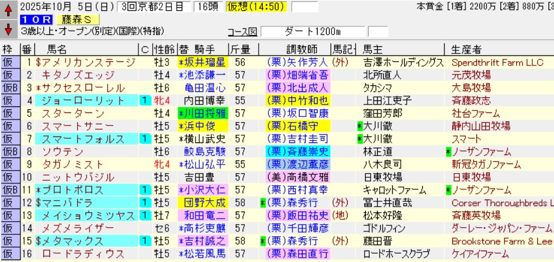Click the red down arrow for next race
This screenshot has height=262, width=554.
coord(8,29)
